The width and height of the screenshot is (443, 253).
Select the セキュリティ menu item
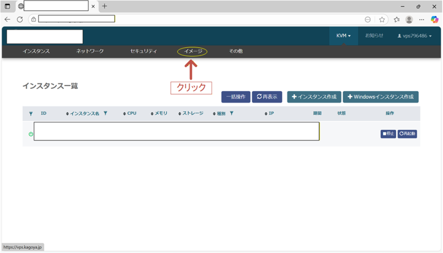144,51
